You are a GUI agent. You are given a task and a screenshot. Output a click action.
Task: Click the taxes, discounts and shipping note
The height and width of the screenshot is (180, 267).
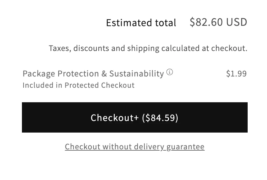[x=148, y=48]
